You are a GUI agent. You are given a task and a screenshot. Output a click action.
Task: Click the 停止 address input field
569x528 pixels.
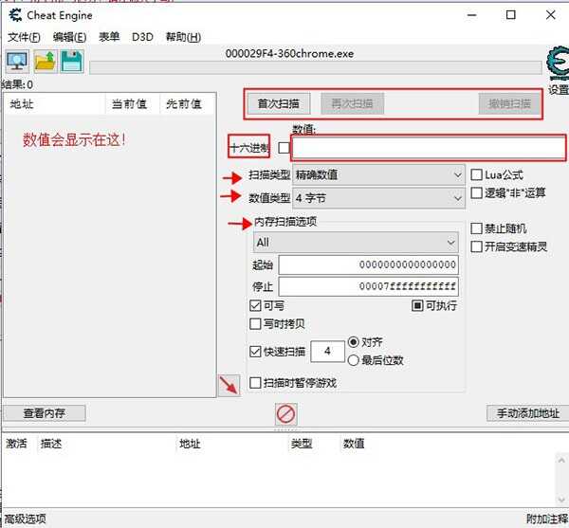click(x=368, y=287)
